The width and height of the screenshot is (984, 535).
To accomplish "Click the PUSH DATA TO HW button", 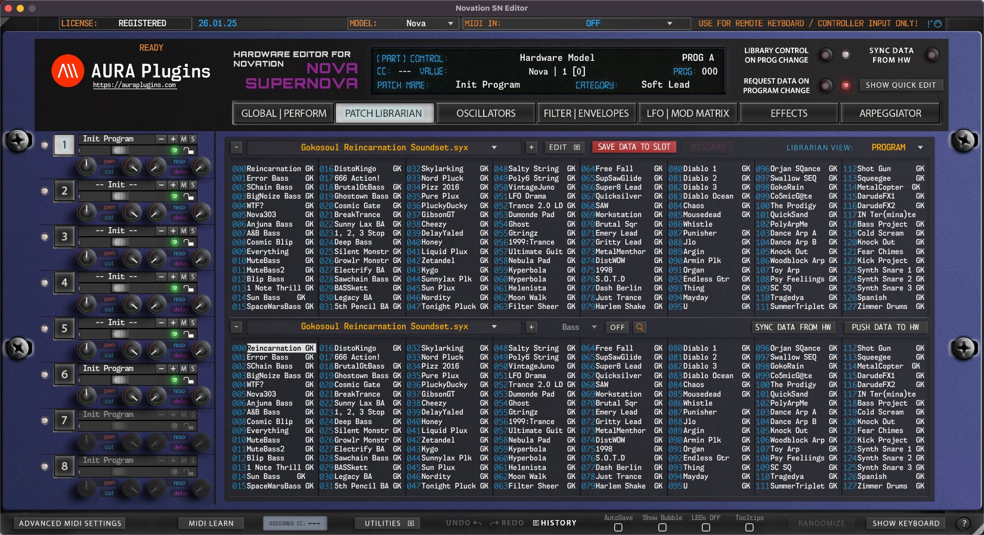I will (x=885, y=327).
